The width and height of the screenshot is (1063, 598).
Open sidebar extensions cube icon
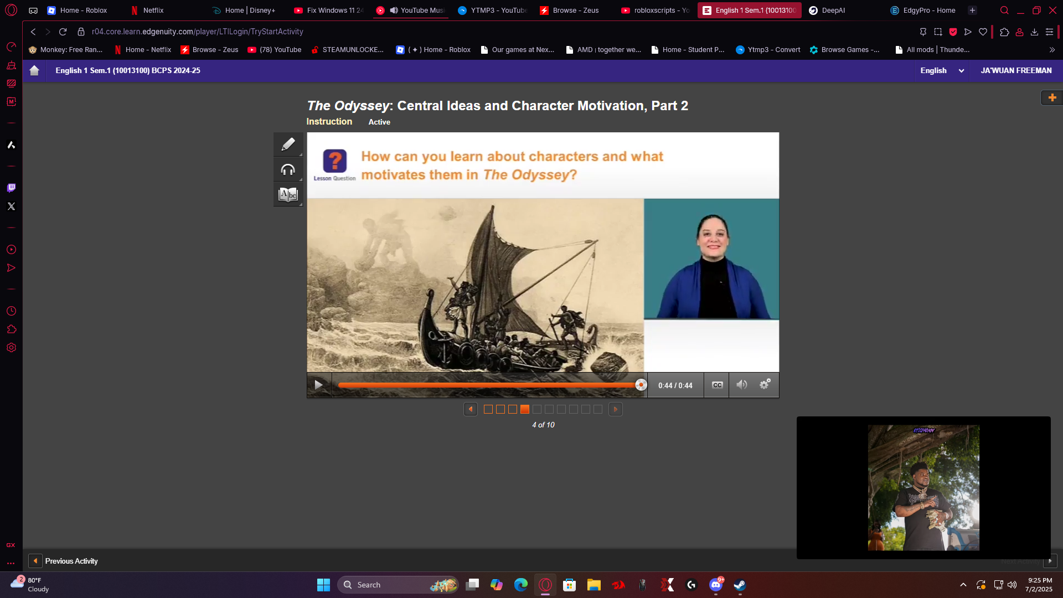click(x=11, y=329)
